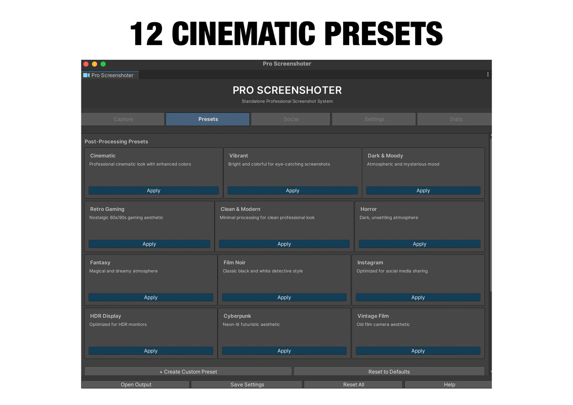Apply the Film Noir preset

pyautogui.click(x=284, y=297)
